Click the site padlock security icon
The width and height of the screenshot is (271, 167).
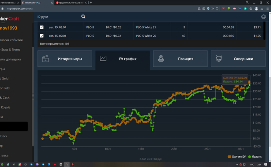pos(2,9)
